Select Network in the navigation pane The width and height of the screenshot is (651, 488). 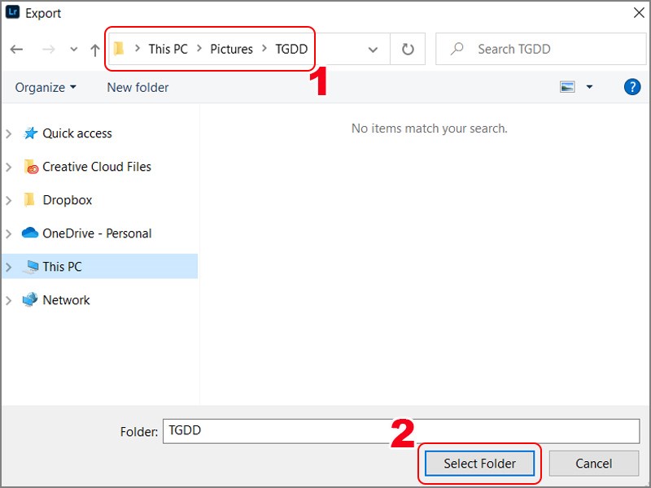pyautogui.click(x=66, y=299)
